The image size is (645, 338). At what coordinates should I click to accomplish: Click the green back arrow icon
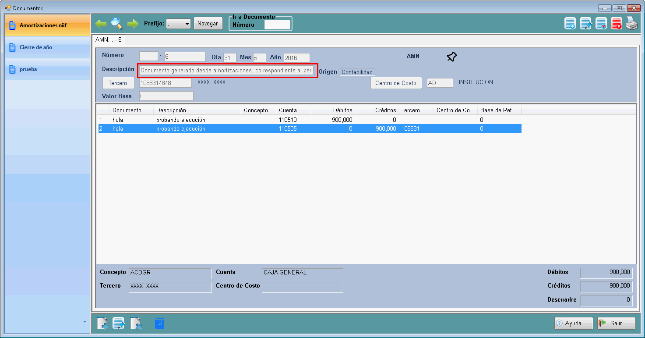[101, 23]
